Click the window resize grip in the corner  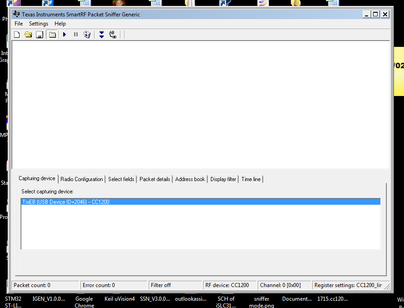387,286
